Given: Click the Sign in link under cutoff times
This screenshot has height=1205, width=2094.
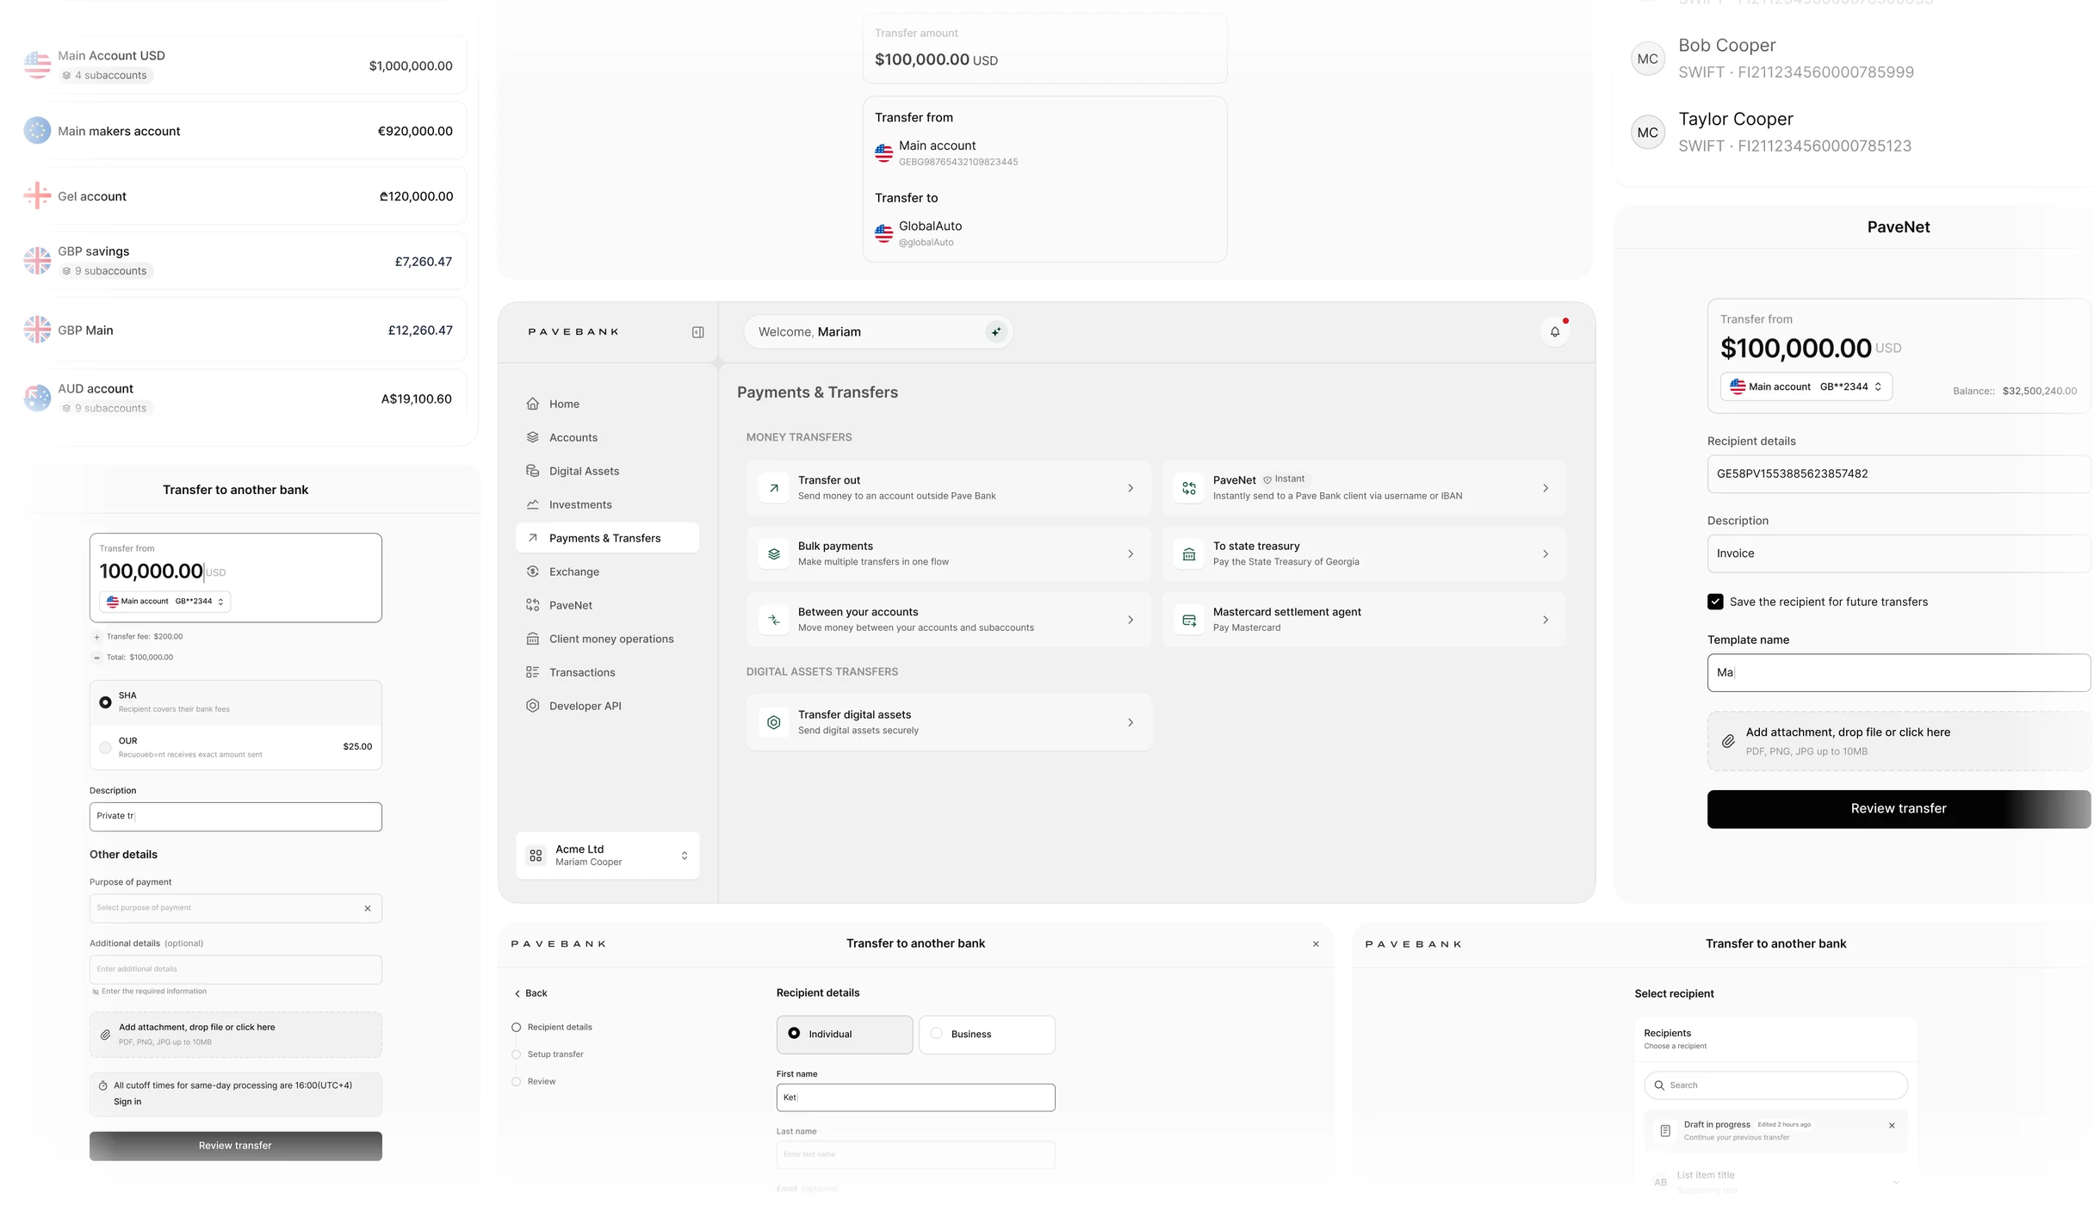Looking at the screenshot, I should coord(127,1102).
